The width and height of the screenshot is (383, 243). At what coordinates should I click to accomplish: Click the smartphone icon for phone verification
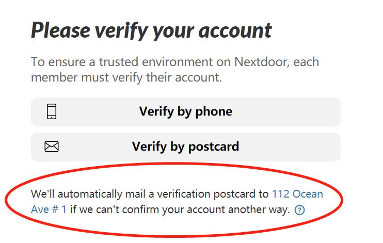point(52,111)
